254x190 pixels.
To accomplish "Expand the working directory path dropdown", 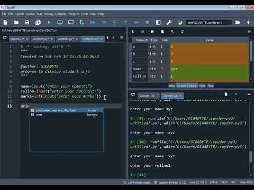I will 230,23.
